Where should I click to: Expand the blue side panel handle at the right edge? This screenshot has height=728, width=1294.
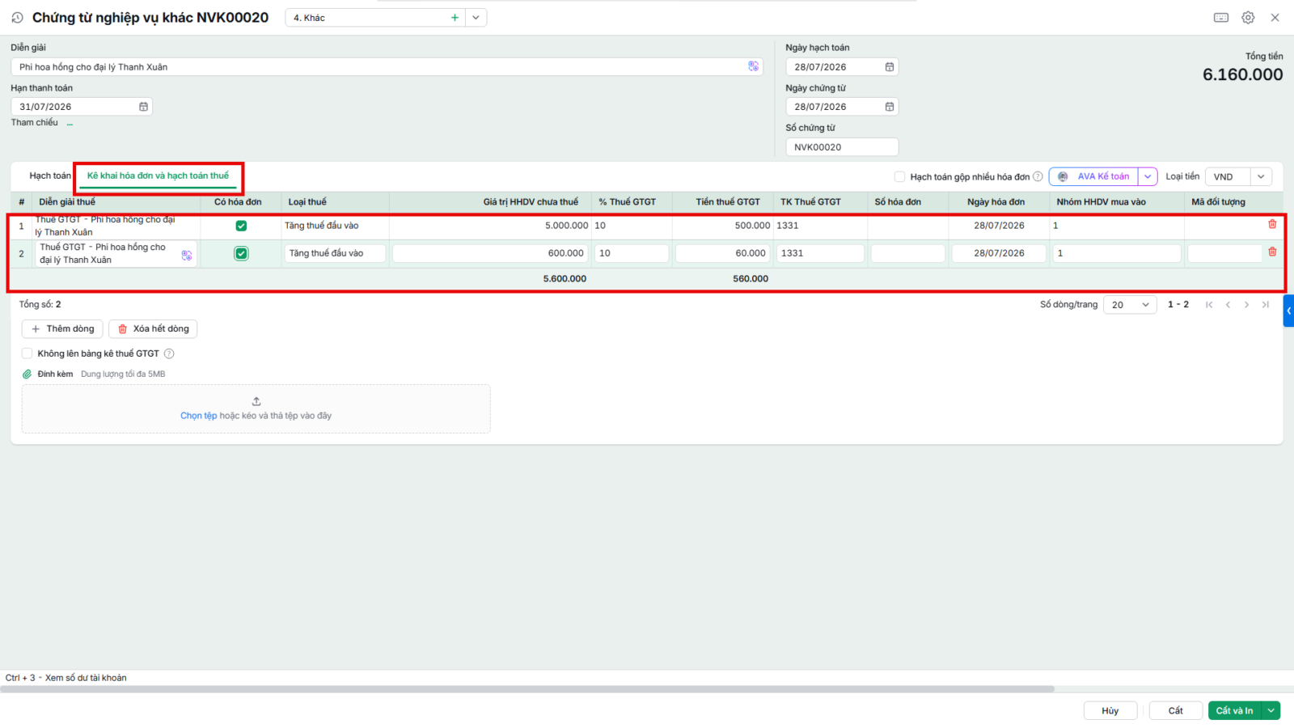(1288, 311)
